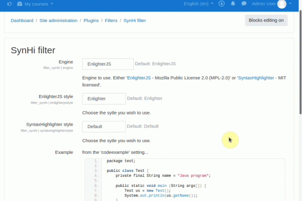Open the Engine dropdown showing EnlighterJS
This screenshot has height=201, width=302.
click(108, 64)
